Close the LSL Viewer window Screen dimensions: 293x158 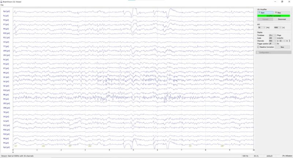tap(289, 2)
